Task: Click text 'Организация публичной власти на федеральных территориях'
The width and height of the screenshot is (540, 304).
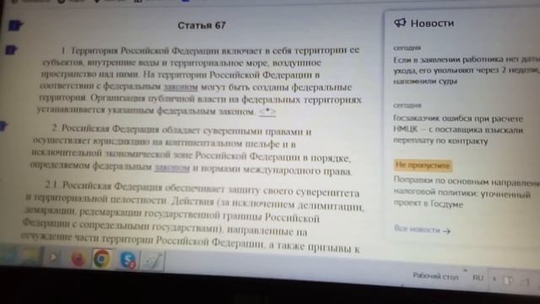Action: coord(226,100)
